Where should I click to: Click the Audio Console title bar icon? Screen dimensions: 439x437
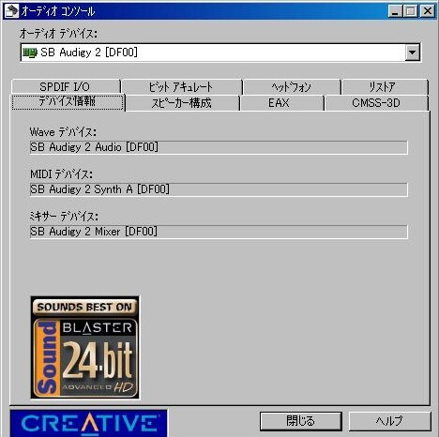(x=11, y=11)
